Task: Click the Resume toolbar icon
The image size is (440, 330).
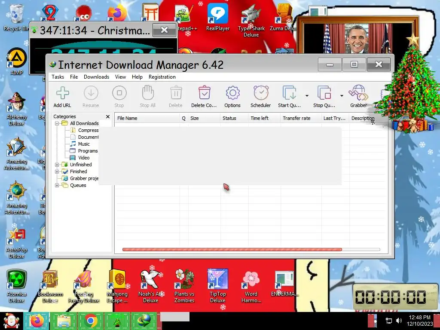Action: click(91, 93)
